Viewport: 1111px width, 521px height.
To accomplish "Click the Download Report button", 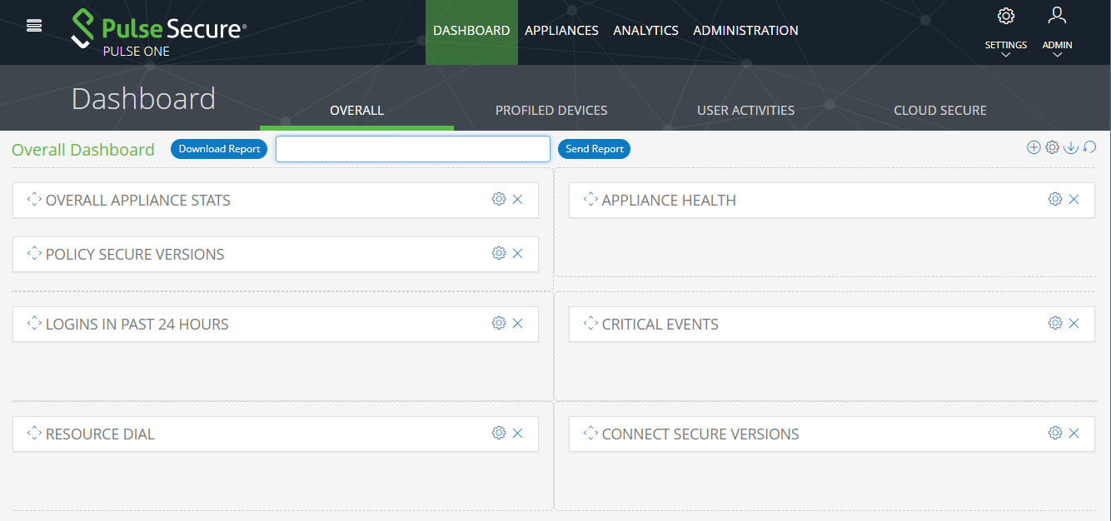I will (219, 149).
